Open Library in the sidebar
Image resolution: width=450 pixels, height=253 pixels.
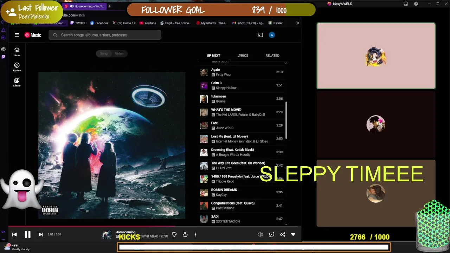point(17,82)
